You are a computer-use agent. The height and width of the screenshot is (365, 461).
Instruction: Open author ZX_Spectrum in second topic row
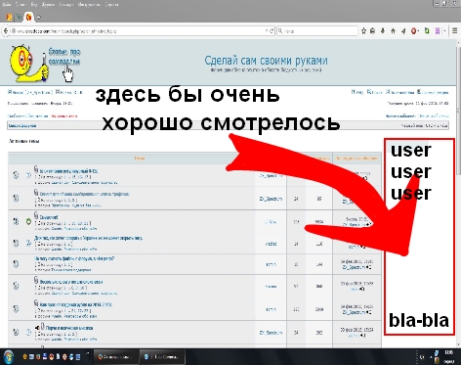(271, 199)
